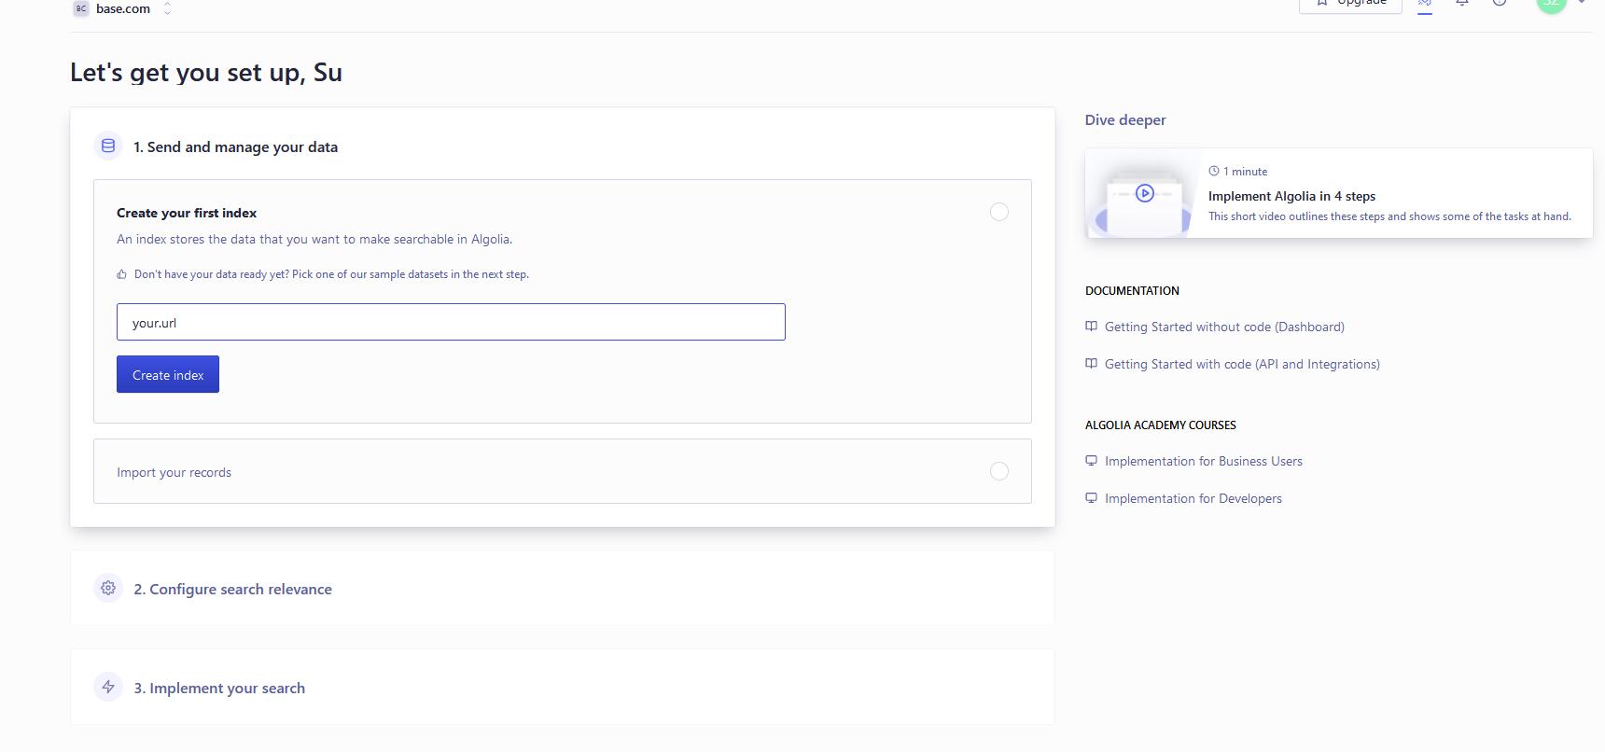This screenshot has height=752, width=1605.
Task: Click book icon beside Getting Started without code
Action: click(1091, 327)
